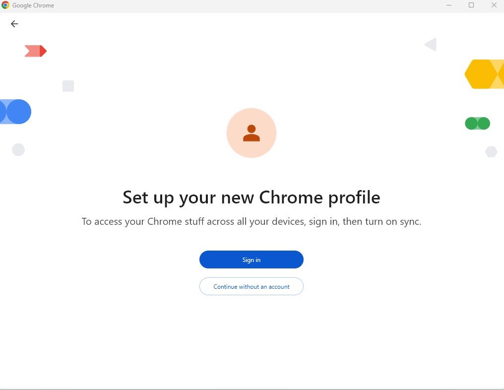Click the Chrome logo in title bar

(5, 5)
